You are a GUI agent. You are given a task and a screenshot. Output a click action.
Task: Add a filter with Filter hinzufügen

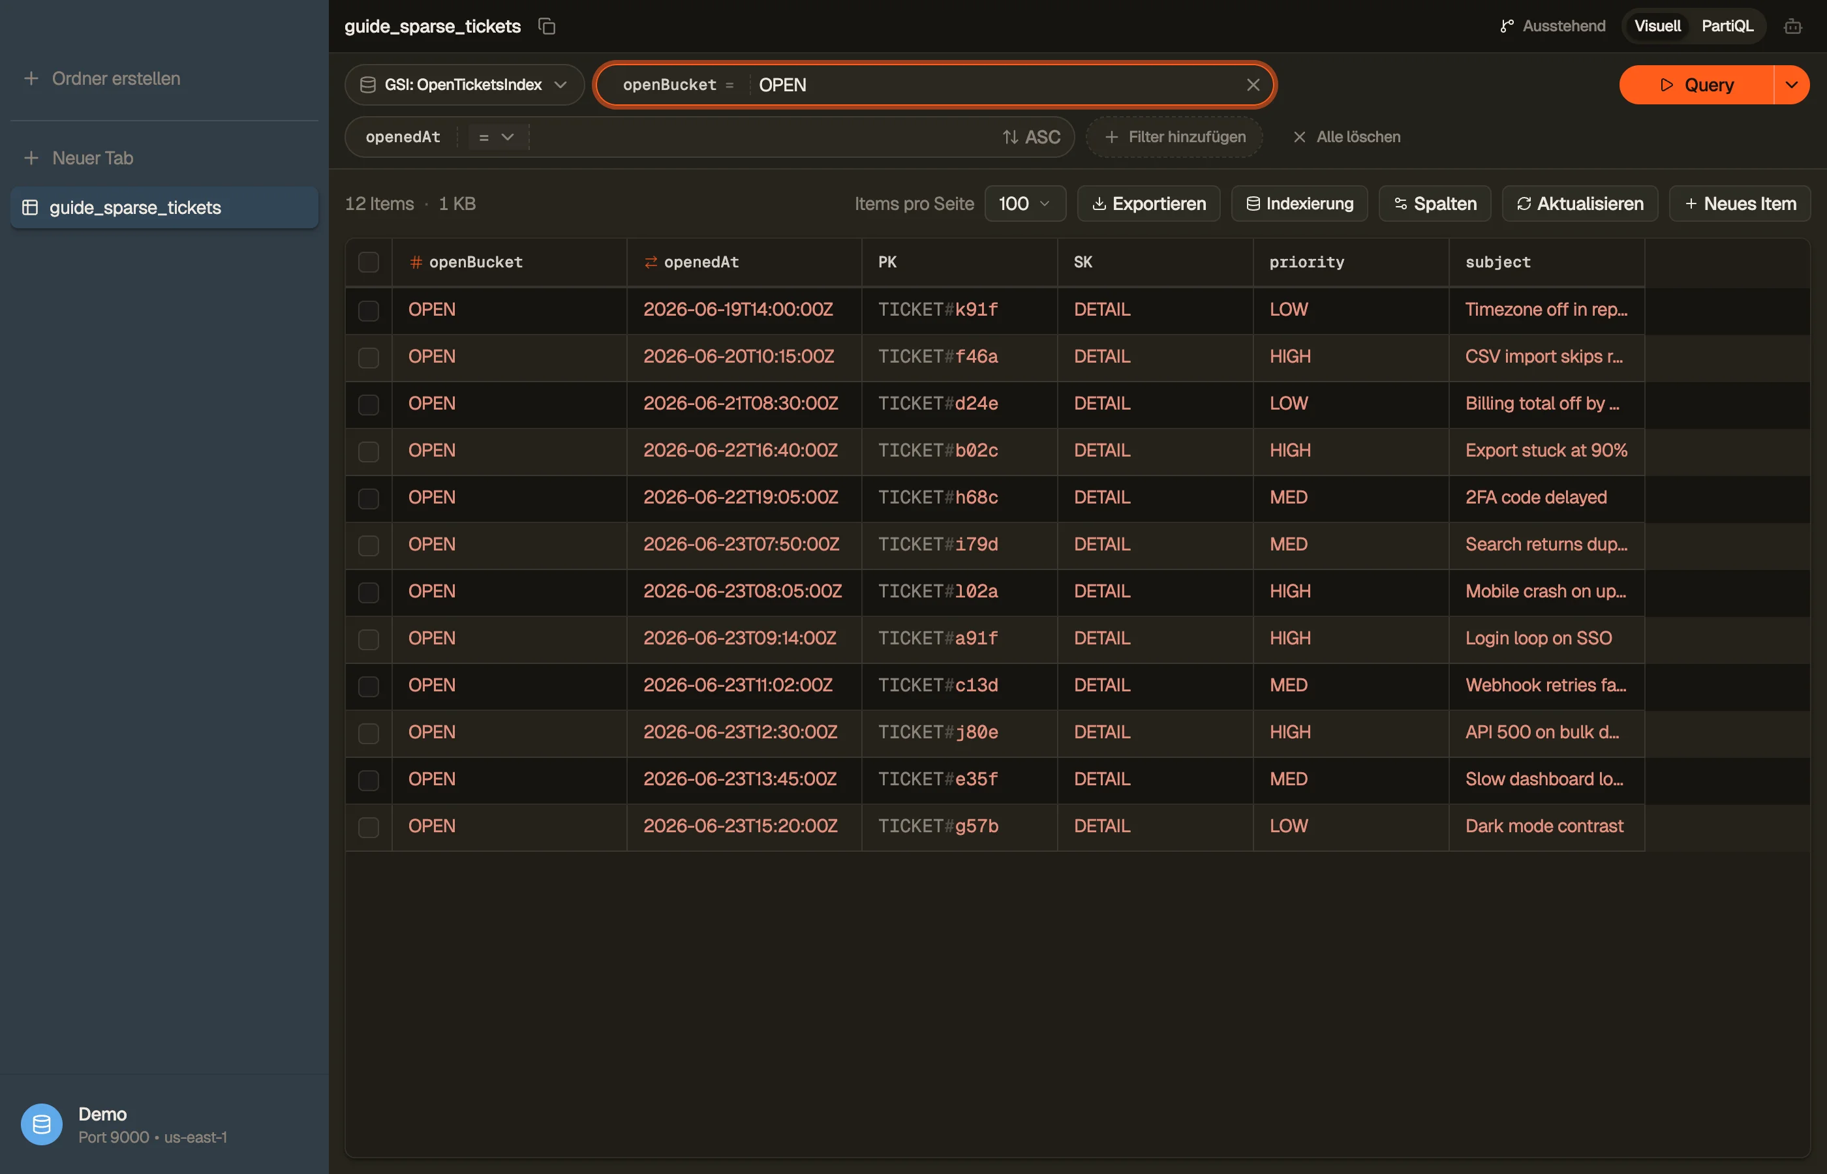tap(1174, 137)
